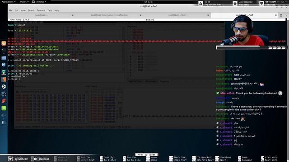Screen dimensions: 289x162
Task: Click Prev Word shortcut in nano footer
Action: tap(271, 157)
